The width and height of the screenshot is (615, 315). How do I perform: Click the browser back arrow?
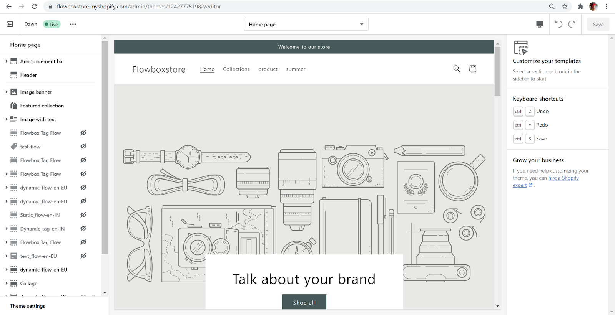pos(9,7)
